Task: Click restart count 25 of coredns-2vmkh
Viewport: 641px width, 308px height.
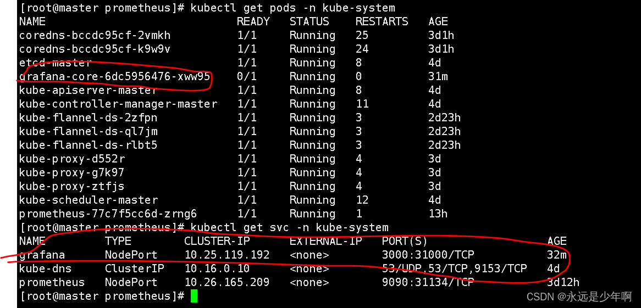Action: tap(362, 35)
